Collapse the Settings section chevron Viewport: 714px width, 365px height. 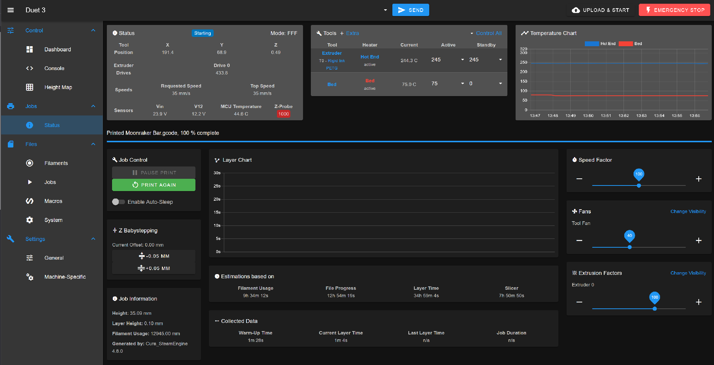coord(93,239)
